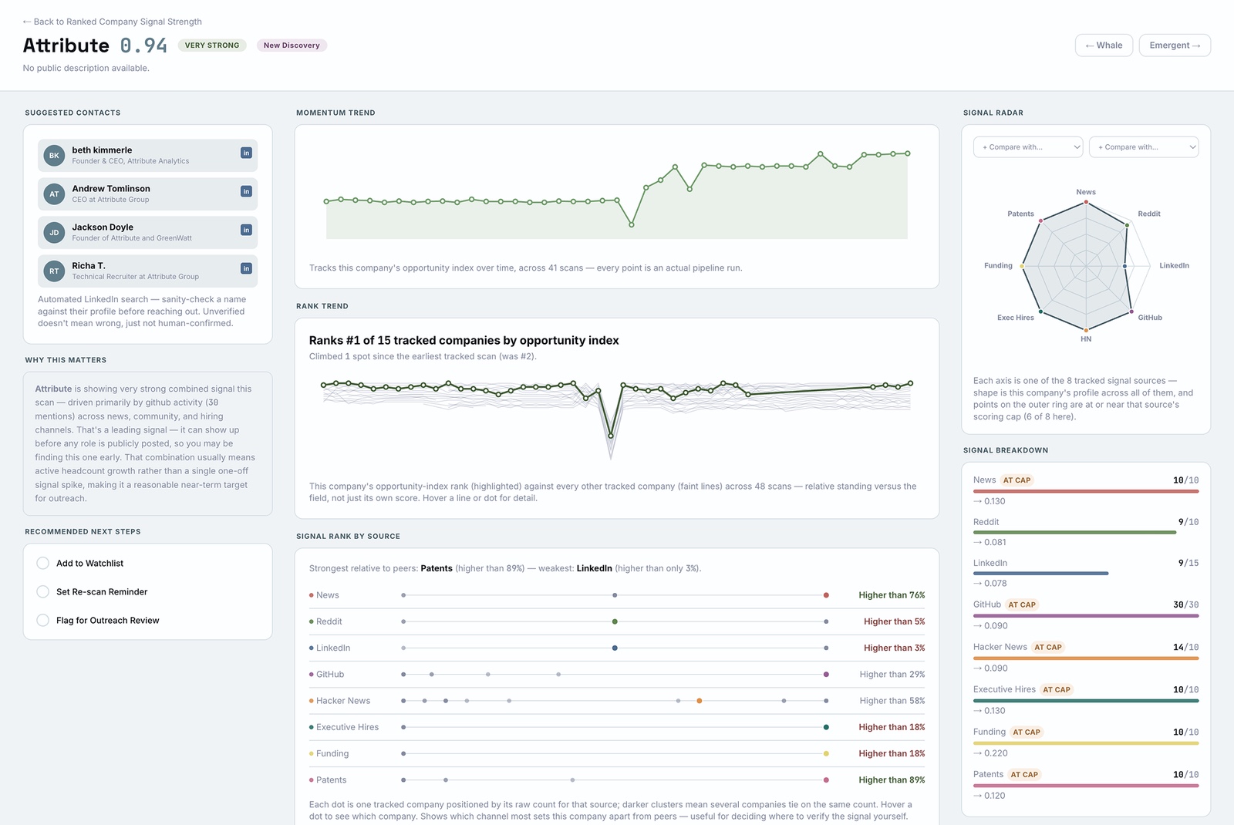The image size is (1234, 825).
Task: Enable Set Re-scan Reminder
Action: 43,592
